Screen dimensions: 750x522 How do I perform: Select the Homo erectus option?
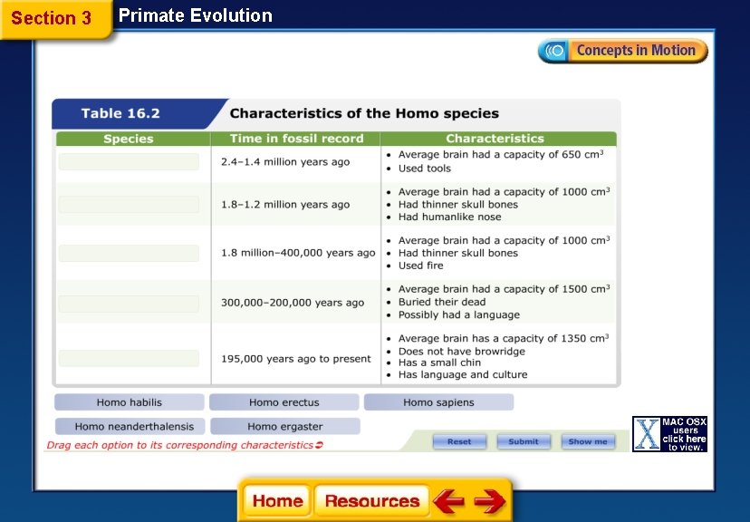[x=284, y=402]
